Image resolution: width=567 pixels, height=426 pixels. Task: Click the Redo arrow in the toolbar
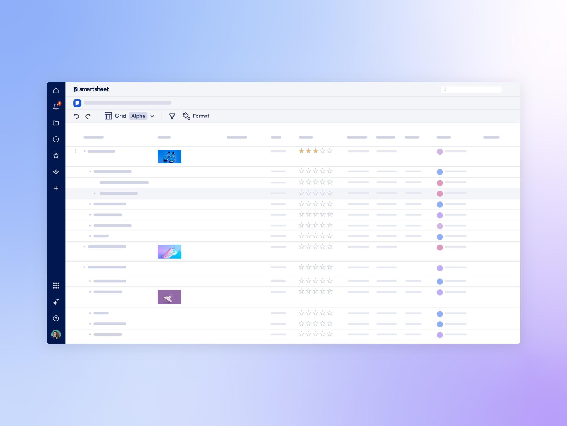pyautogui.click(x=88, y=116)
